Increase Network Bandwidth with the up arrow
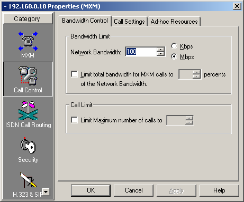Screen dimensions: 244x202 (x=160, y=50)
